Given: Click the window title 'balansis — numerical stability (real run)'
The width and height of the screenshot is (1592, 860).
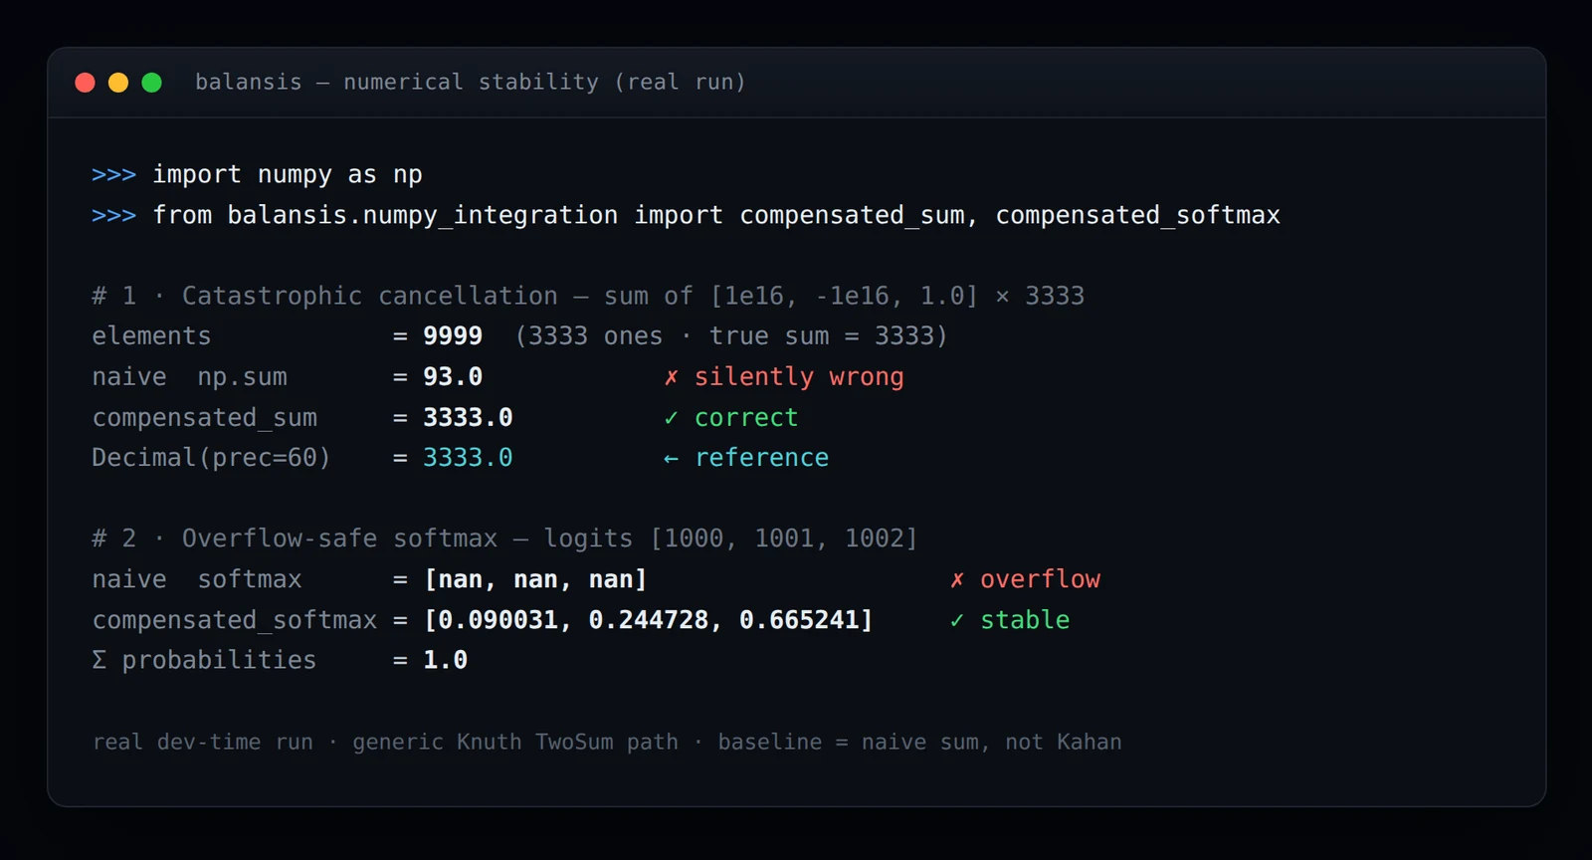Looking at the screenshot, I should [x=470, y=83].
